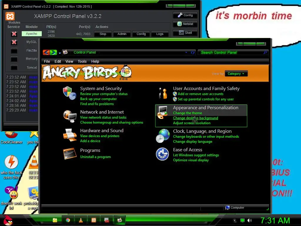Click 'Change desktop background' link
Viewport: 301px width, 226px height.
195,118
